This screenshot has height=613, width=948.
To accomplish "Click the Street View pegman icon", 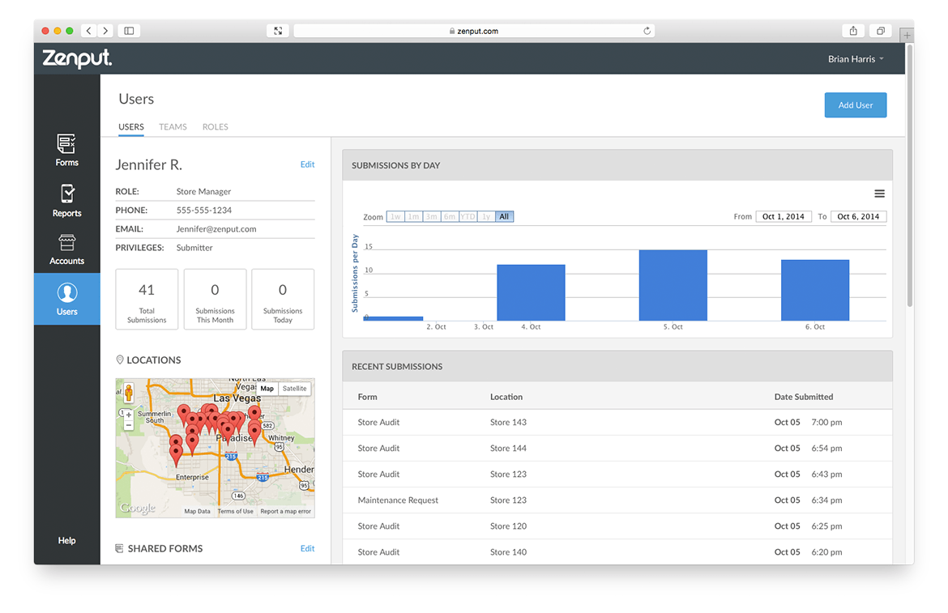I will pos(128,394).
